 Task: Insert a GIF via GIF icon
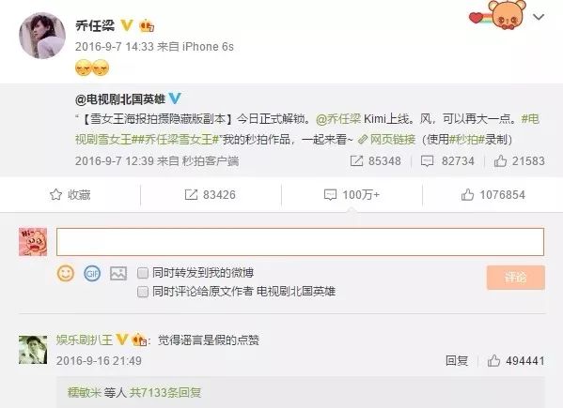click(x=92, y=274)
